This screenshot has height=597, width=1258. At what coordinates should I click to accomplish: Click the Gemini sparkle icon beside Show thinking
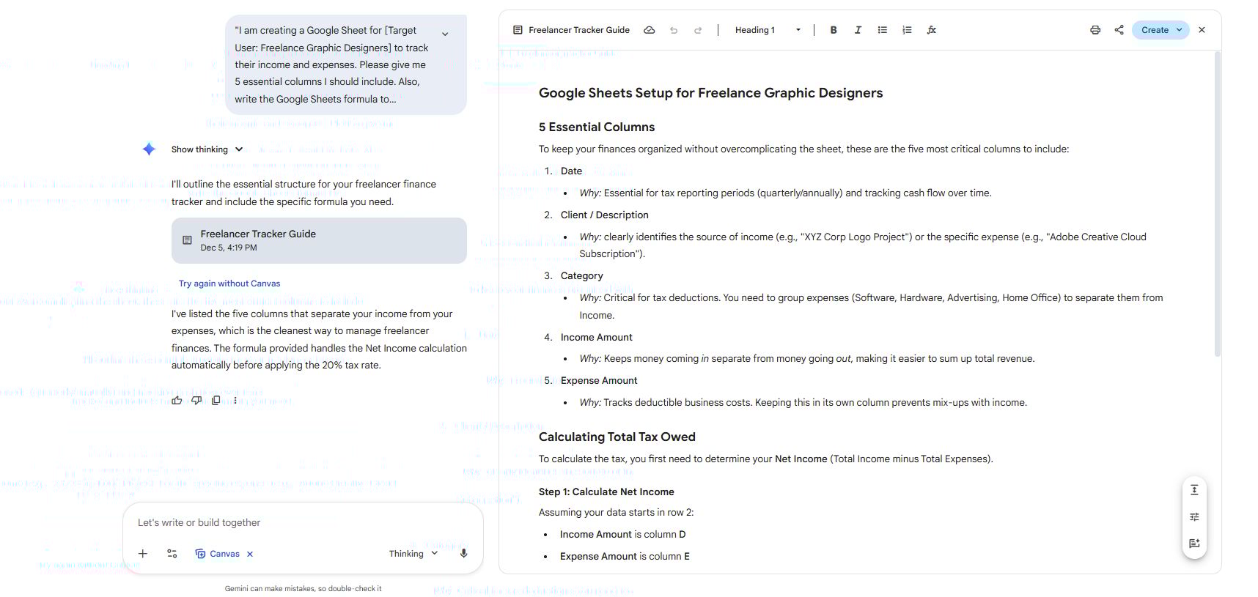click(x=149, y=149)
